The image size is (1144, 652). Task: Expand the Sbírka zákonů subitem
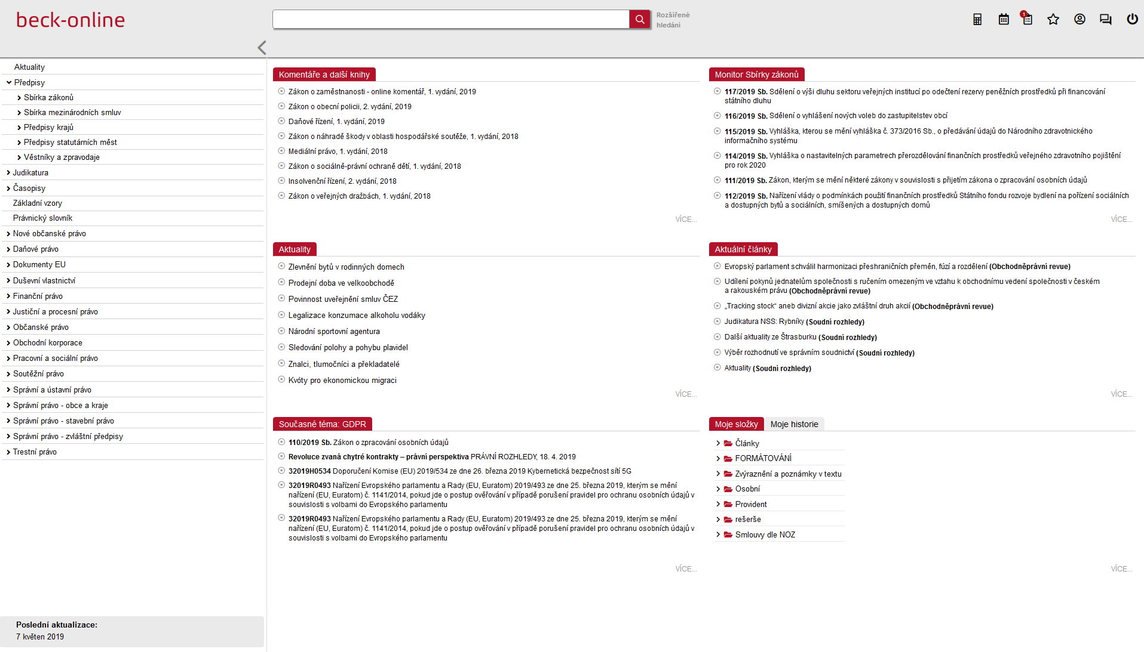19,98
